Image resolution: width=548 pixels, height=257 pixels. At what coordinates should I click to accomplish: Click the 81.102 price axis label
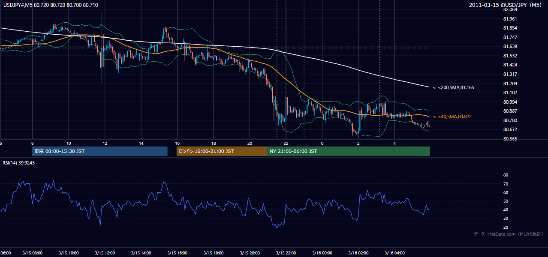(510, 93)
